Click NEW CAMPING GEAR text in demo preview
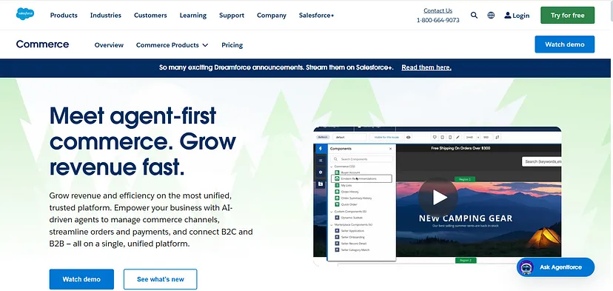This screenshot has height=291, width=613. 465,218
